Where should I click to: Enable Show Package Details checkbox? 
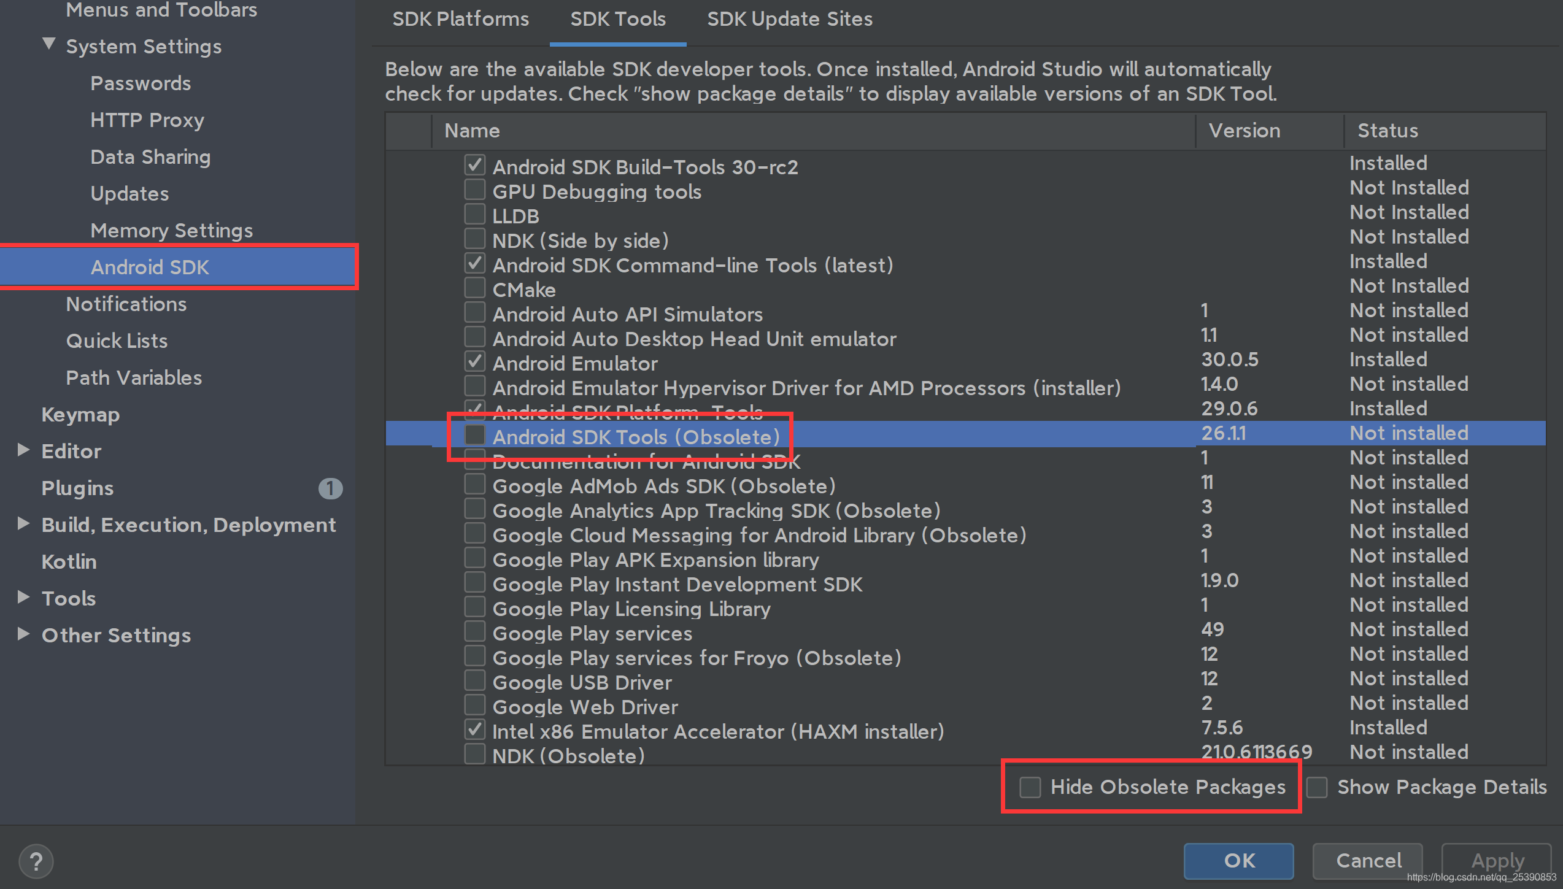coord(1317,787)
